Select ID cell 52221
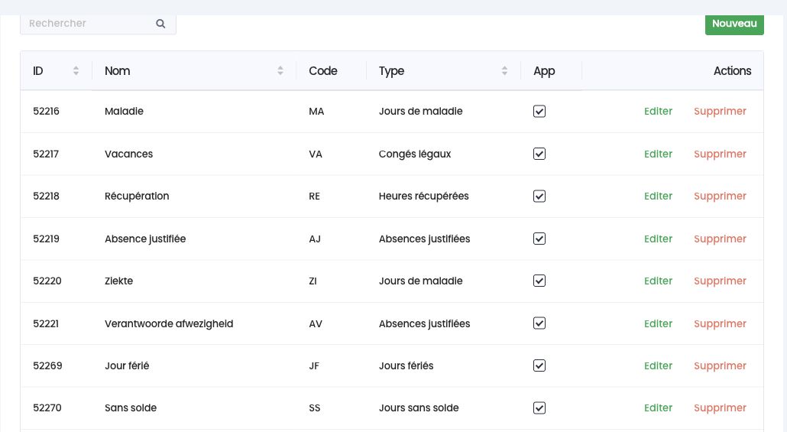Viewport: 787px width, 432px height. 46,323
